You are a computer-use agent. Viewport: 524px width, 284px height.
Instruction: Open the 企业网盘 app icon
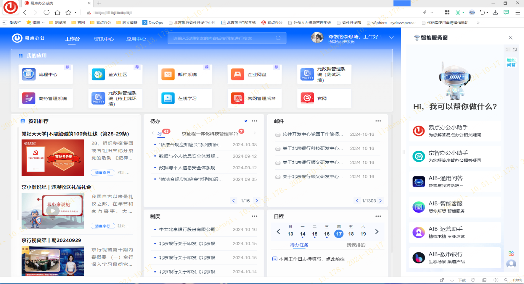pyautogui.click(x=237, y=74)
